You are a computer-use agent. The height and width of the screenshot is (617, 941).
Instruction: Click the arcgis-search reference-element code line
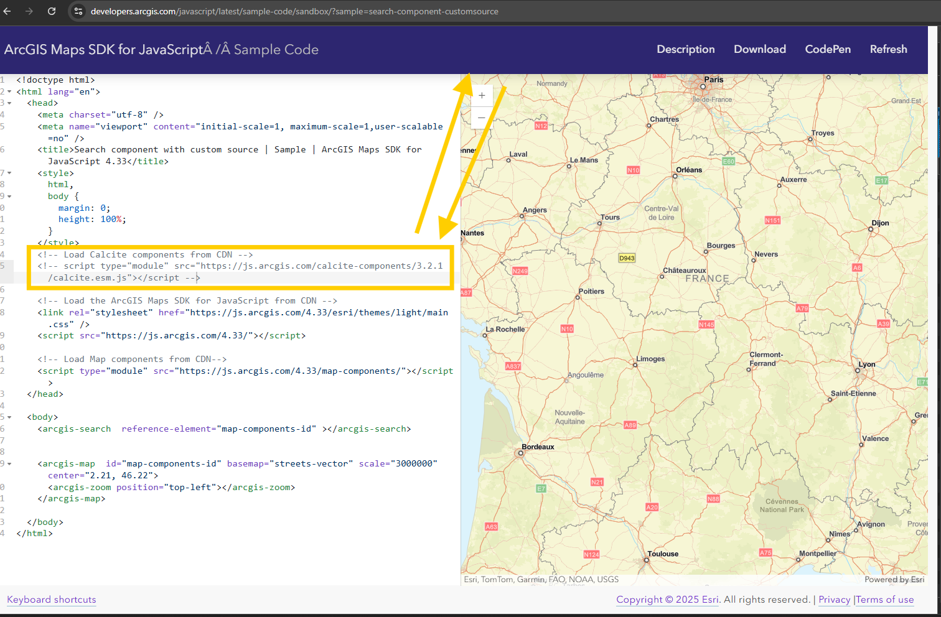pyautogui.click(x=224, y=429)
